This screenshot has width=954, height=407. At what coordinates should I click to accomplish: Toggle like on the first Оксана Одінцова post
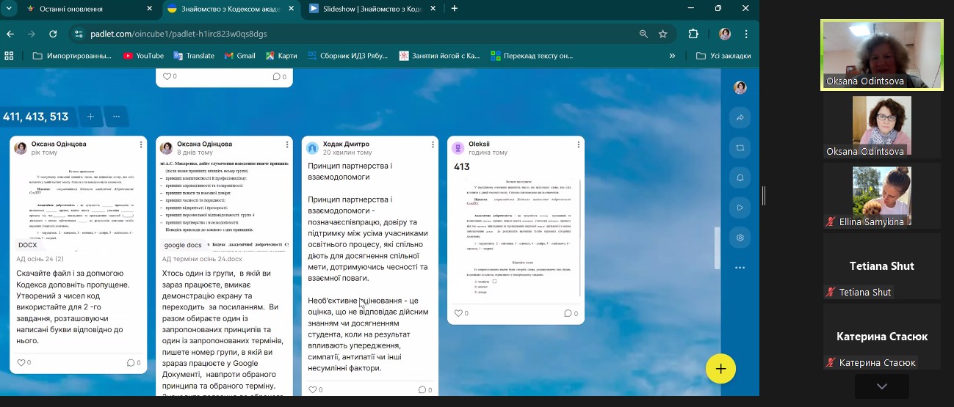click(x=21, y=362)
